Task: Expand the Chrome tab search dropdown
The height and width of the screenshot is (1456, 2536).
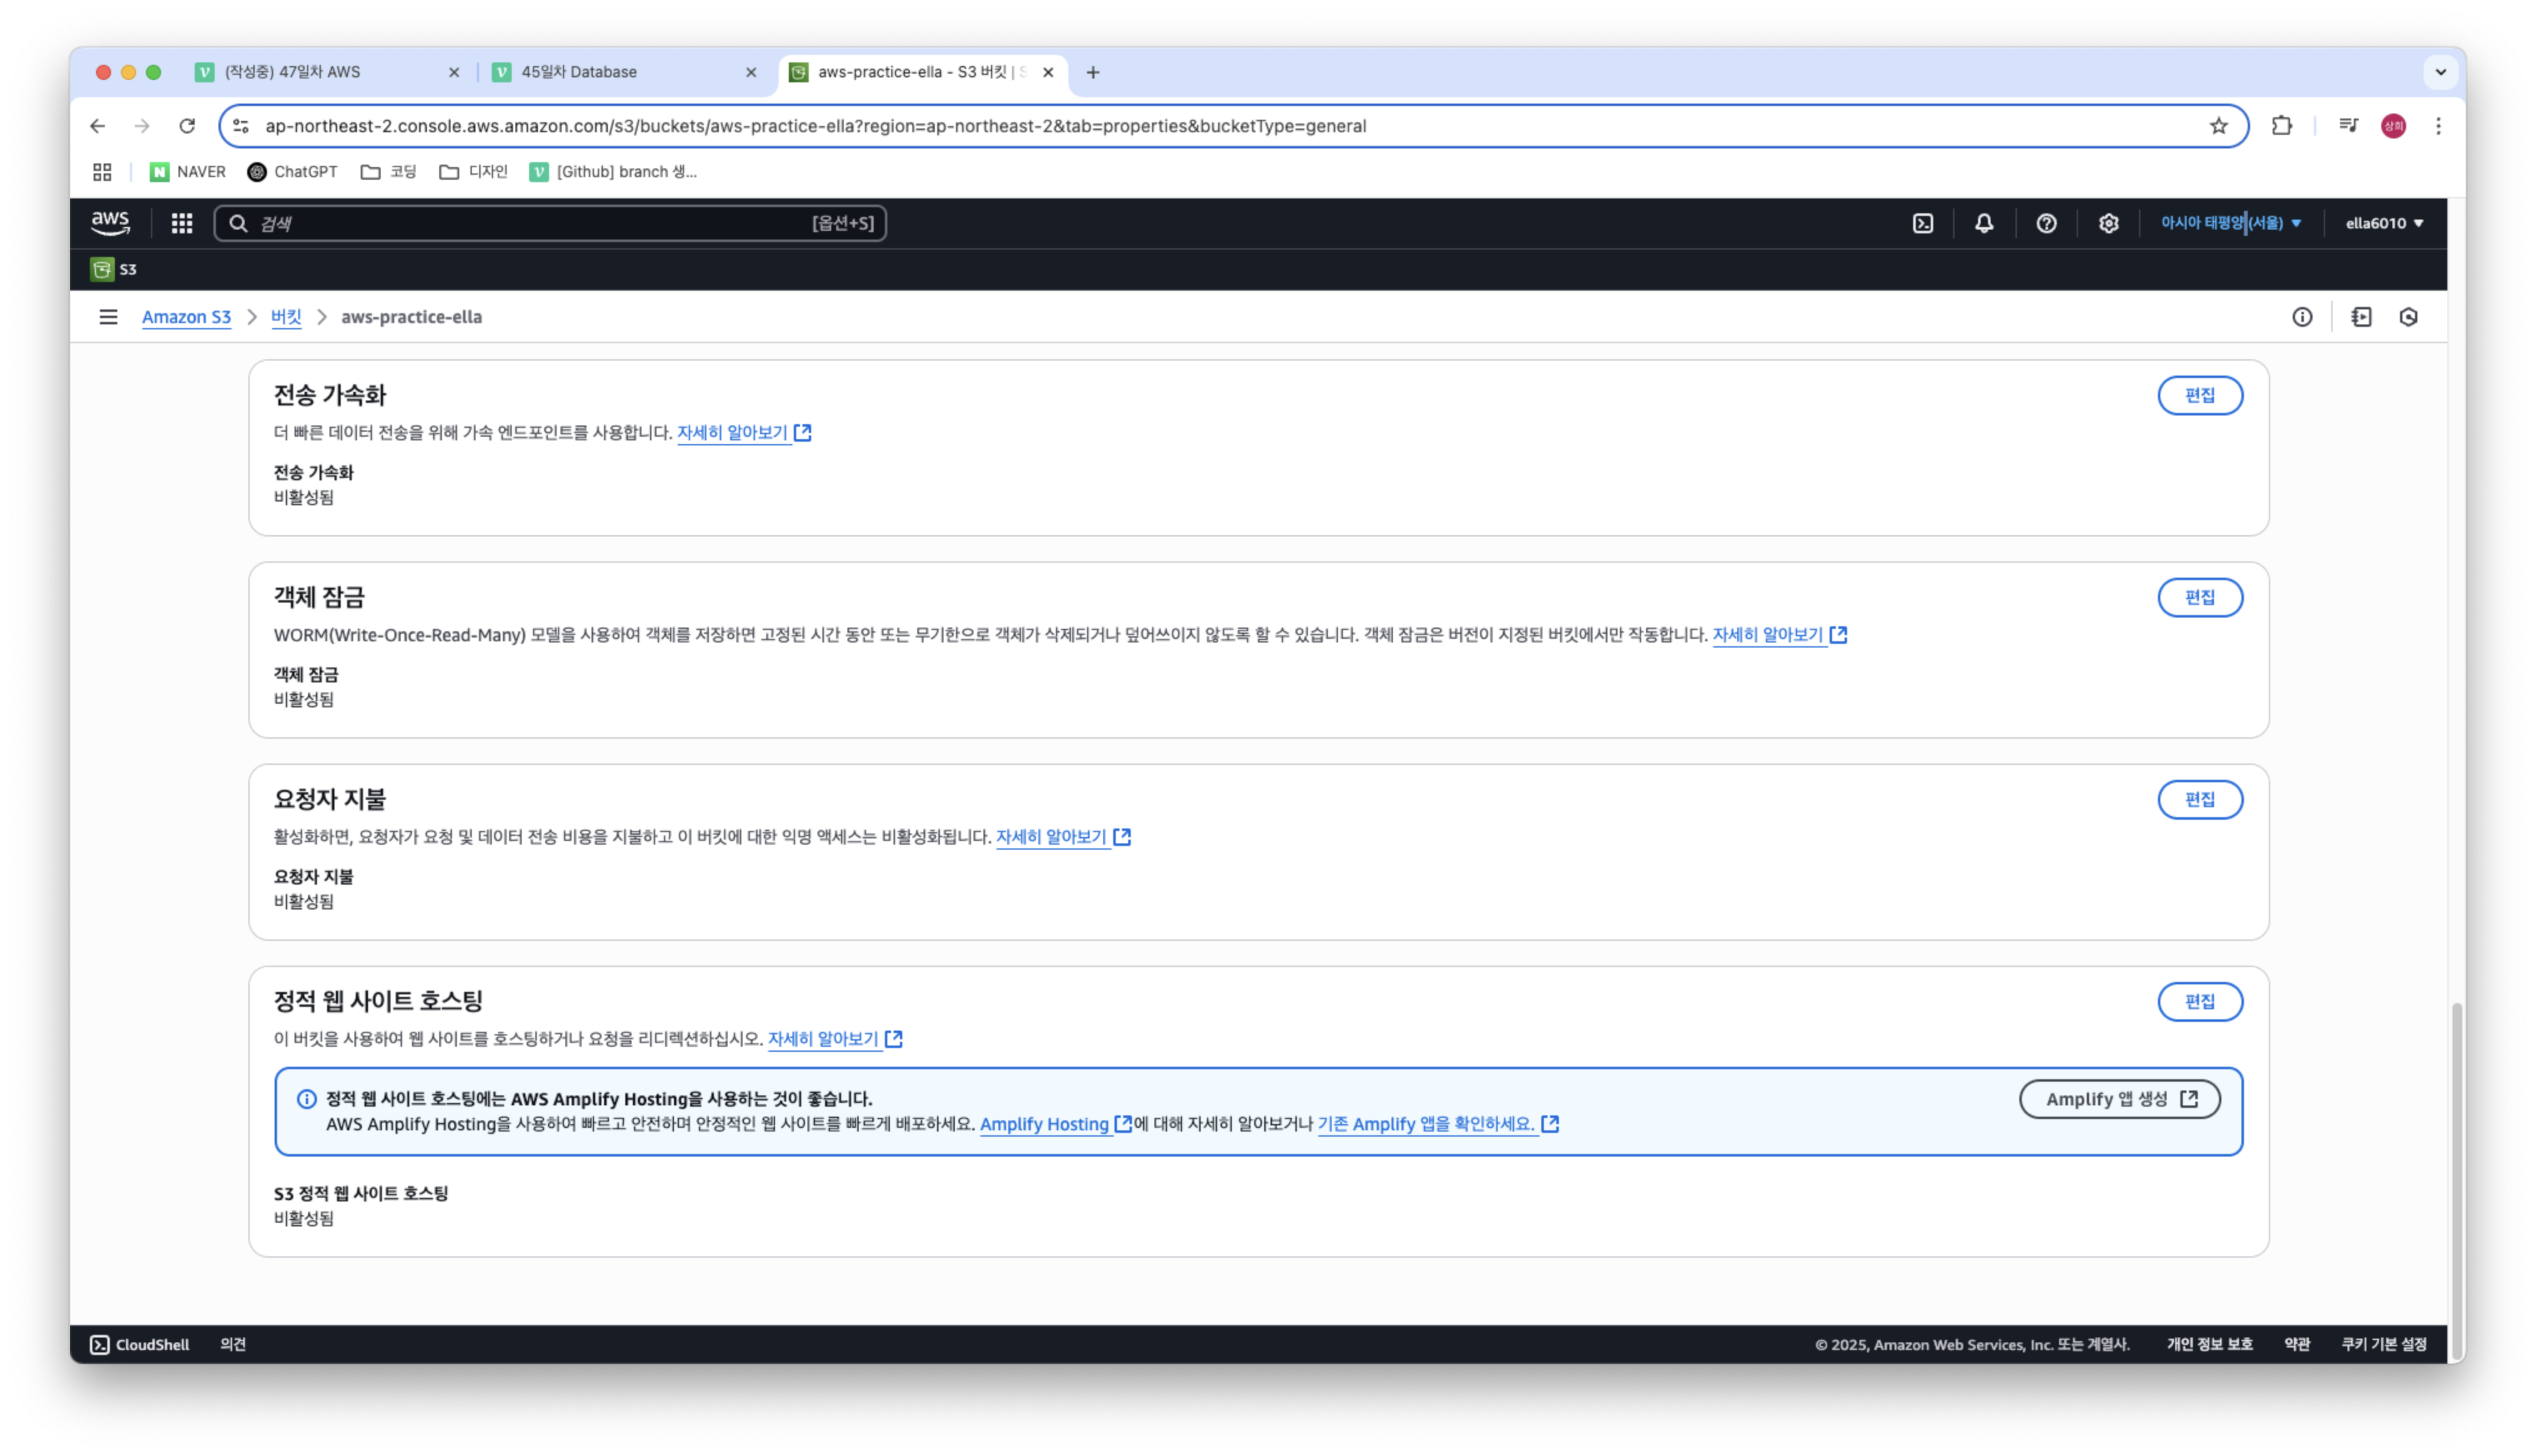Action: (2440, 72)
